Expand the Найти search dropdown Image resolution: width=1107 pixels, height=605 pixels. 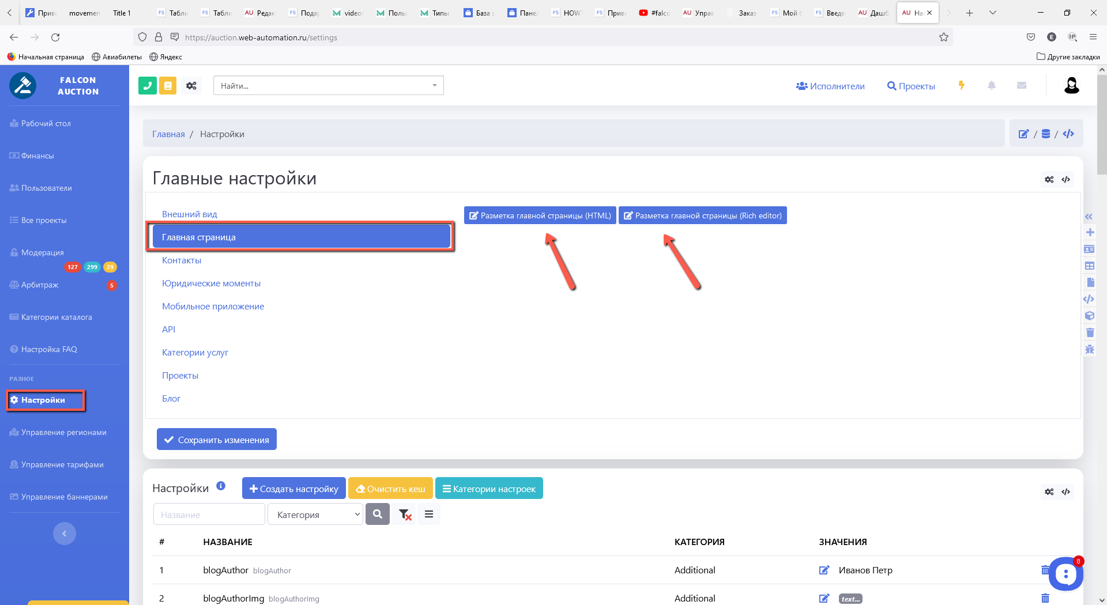click(435, 86)
